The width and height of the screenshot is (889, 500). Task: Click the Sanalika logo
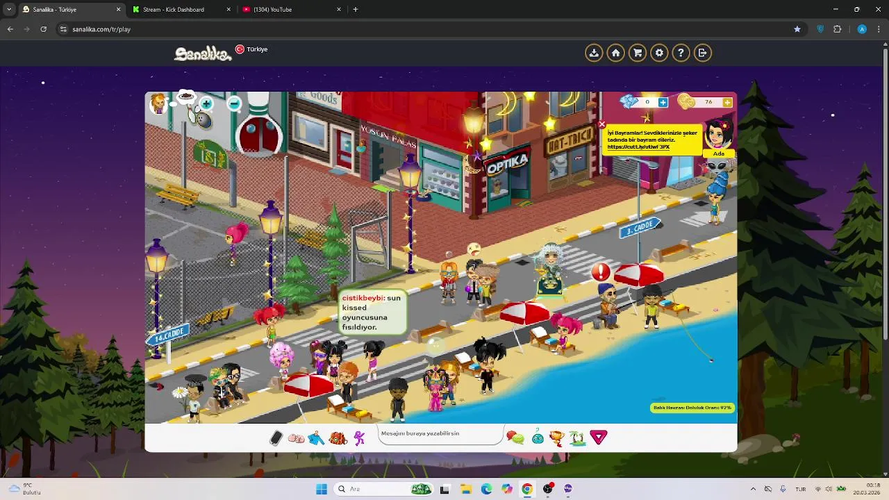(202, 53)
